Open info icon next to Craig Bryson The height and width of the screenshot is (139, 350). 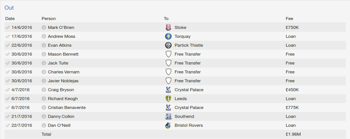pyautogui.click(x=44, y=90)
